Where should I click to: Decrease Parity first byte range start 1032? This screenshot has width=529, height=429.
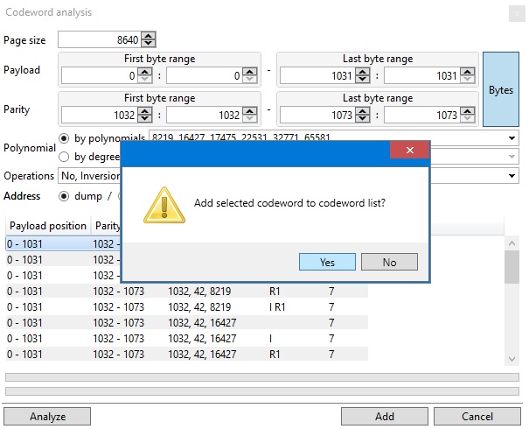click(x=145, y=118)
